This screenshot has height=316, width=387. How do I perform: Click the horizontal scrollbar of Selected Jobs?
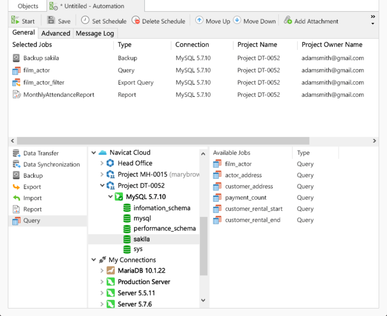pos(163,141)
